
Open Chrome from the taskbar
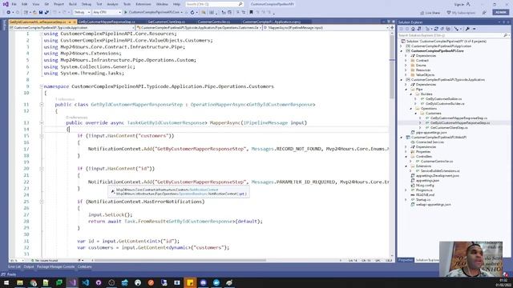pos(33,282)
